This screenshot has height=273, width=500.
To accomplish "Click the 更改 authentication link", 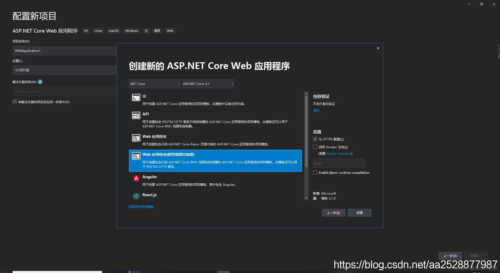I will (316, 110).
